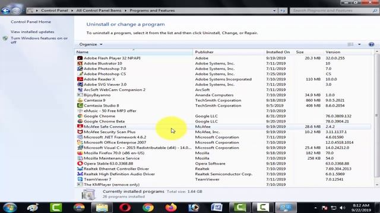The width and height of the screenshot is (380, 213).
Task: Launch Firefox from the taskbar
Action: (171, 208)
